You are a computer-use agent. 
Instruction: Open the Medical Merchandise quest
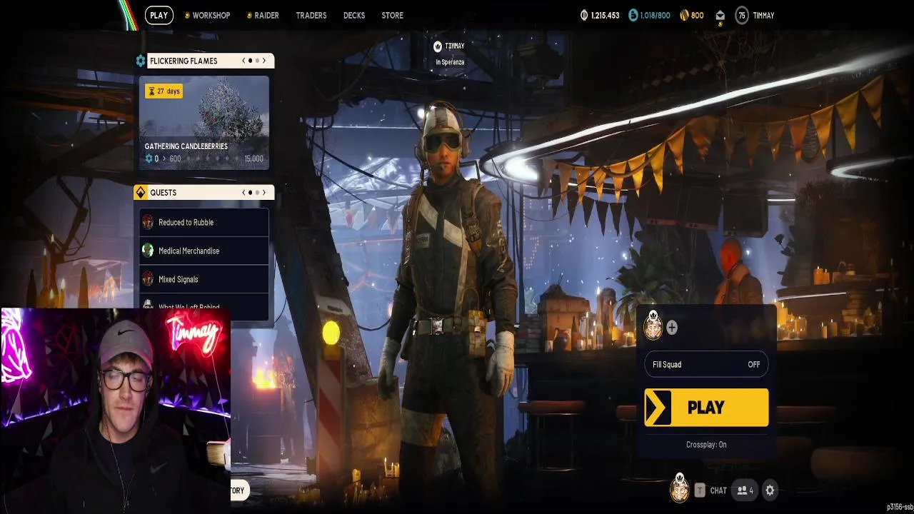[204, 251]
